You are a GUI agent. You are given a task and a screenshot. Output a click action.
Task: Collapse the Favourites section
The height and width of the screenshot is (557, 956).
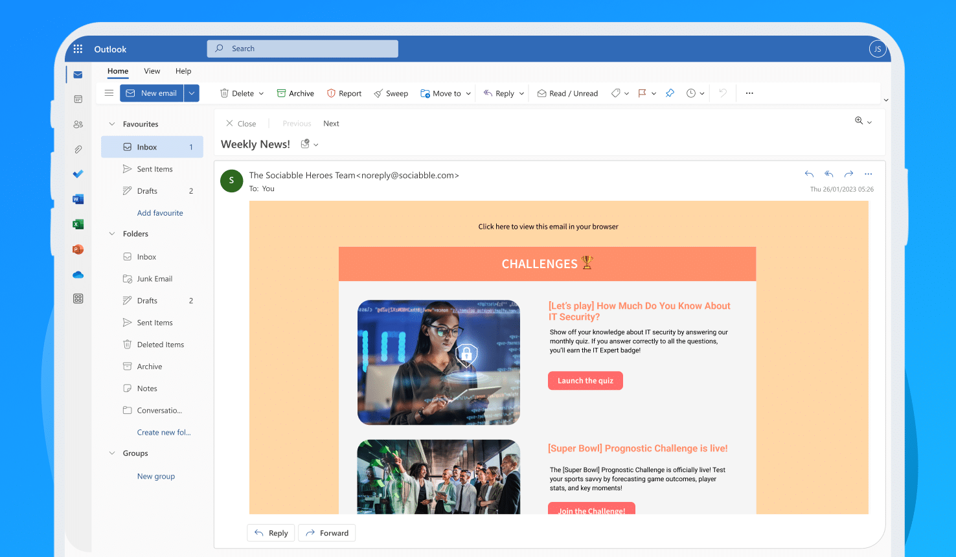tap(111, 124)
